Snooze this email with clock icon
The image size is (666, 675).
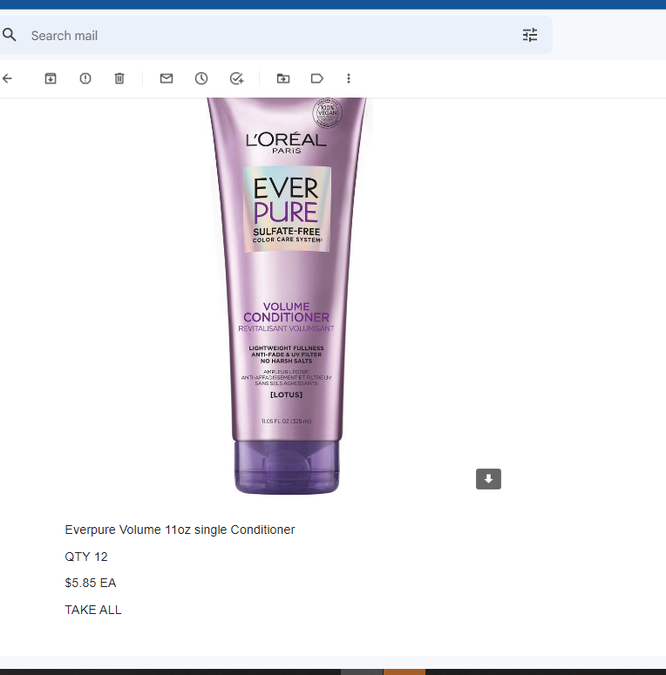click(x=201, y=78)
